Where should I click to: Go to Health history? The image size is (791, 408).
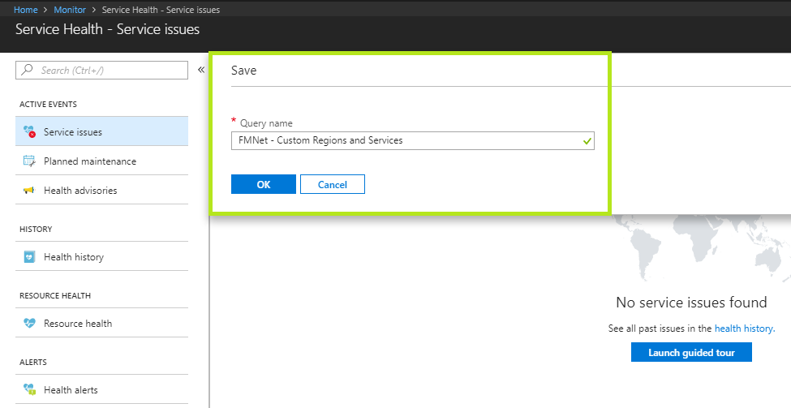click(x=102, y=256)
